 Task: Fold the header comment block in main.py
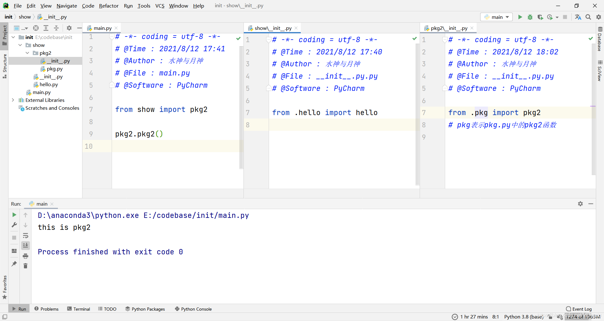click(111, 37)
